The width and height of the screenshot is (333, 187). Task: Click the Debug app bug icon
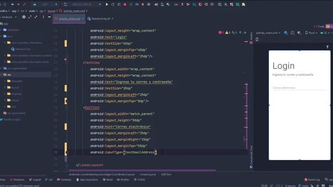125,4
